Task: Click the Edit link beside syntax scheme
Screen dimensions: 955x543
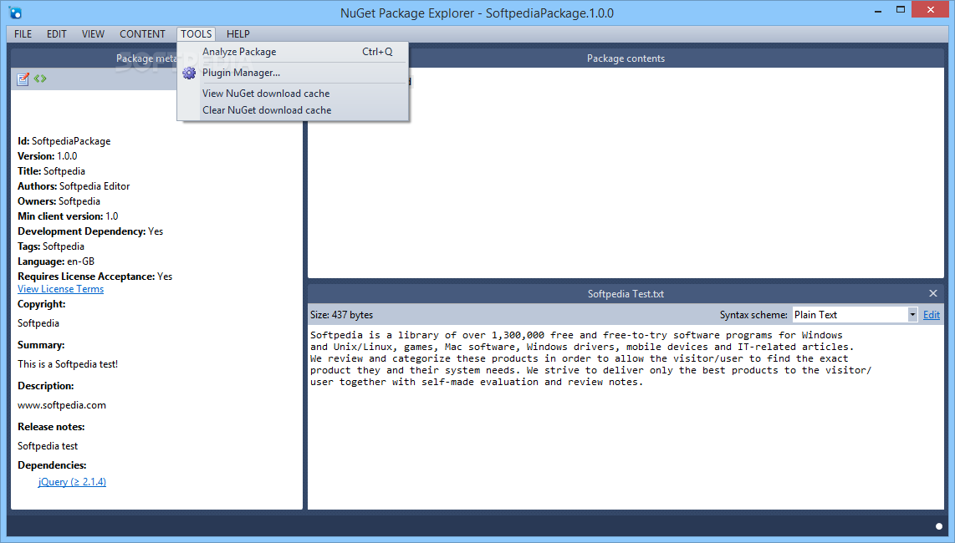Action: pyautogui.click(x=932, y=315)
